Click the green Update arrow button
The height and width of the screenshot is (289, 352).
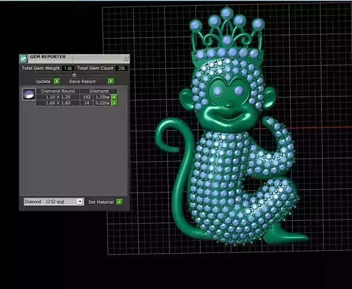57,81
